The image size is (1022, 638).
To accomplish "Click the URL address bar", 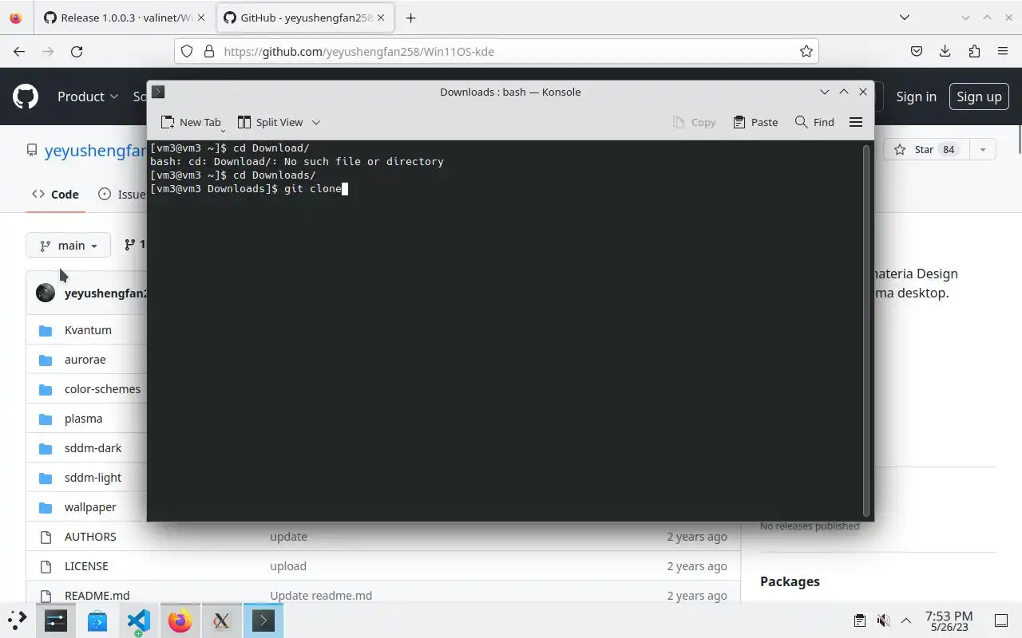I will (495, 51).
